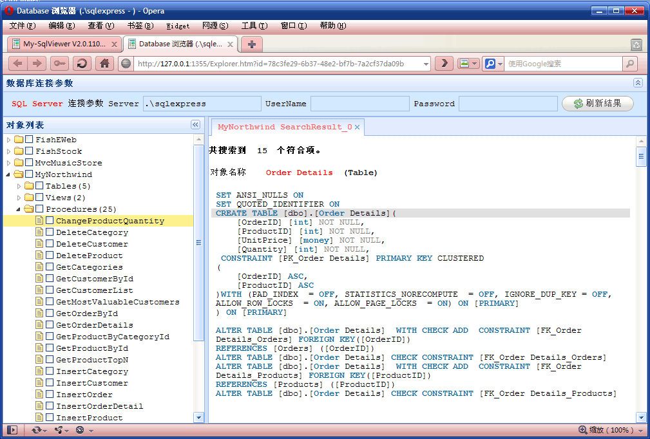The width and height of the screenshot is (650, 439).
Task: Open the closed tabs trash icon
Action: (x=636, y=44)
